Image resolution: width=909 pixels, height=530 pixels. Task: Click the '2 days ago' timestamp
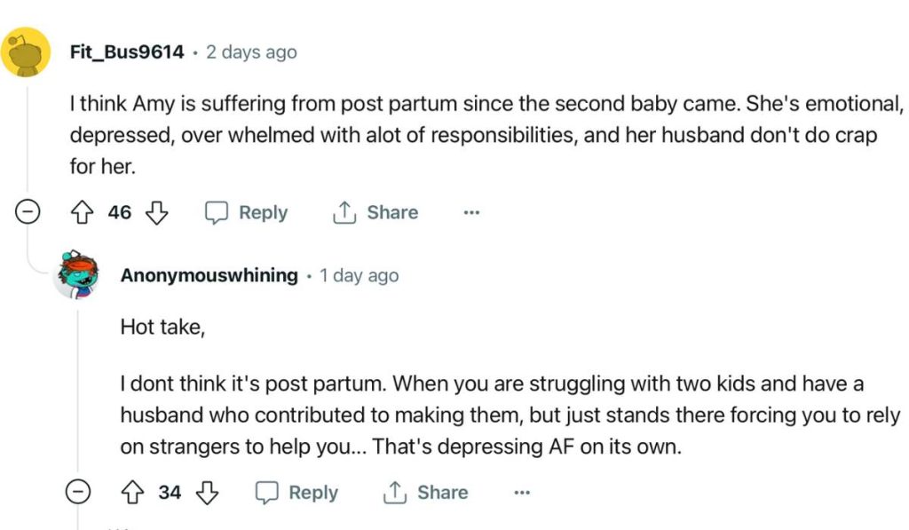[x=251, y=52]
